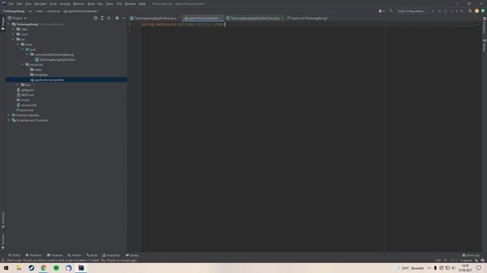The height and width of the screenshot is (273, 487).
Task: Open the Endpoints tool window
Action: coord(111,256)
